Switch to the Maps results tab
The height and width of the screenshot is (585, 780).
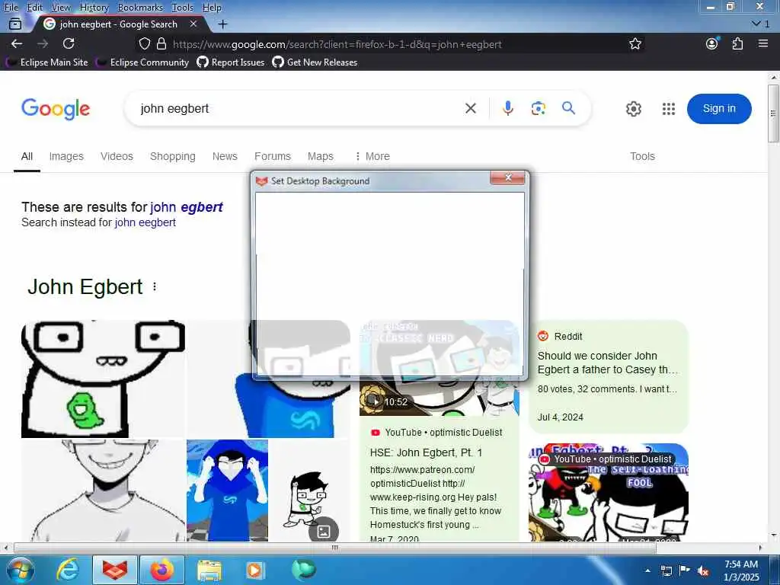coord(321,156)
